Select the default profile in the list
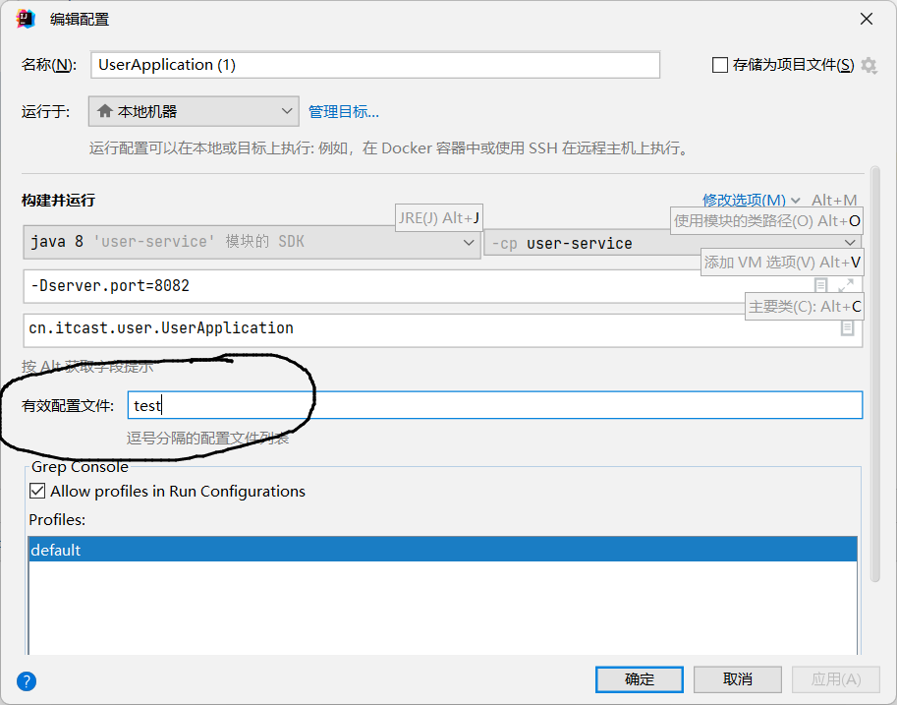The image size is (897, 705). [443, 550]
